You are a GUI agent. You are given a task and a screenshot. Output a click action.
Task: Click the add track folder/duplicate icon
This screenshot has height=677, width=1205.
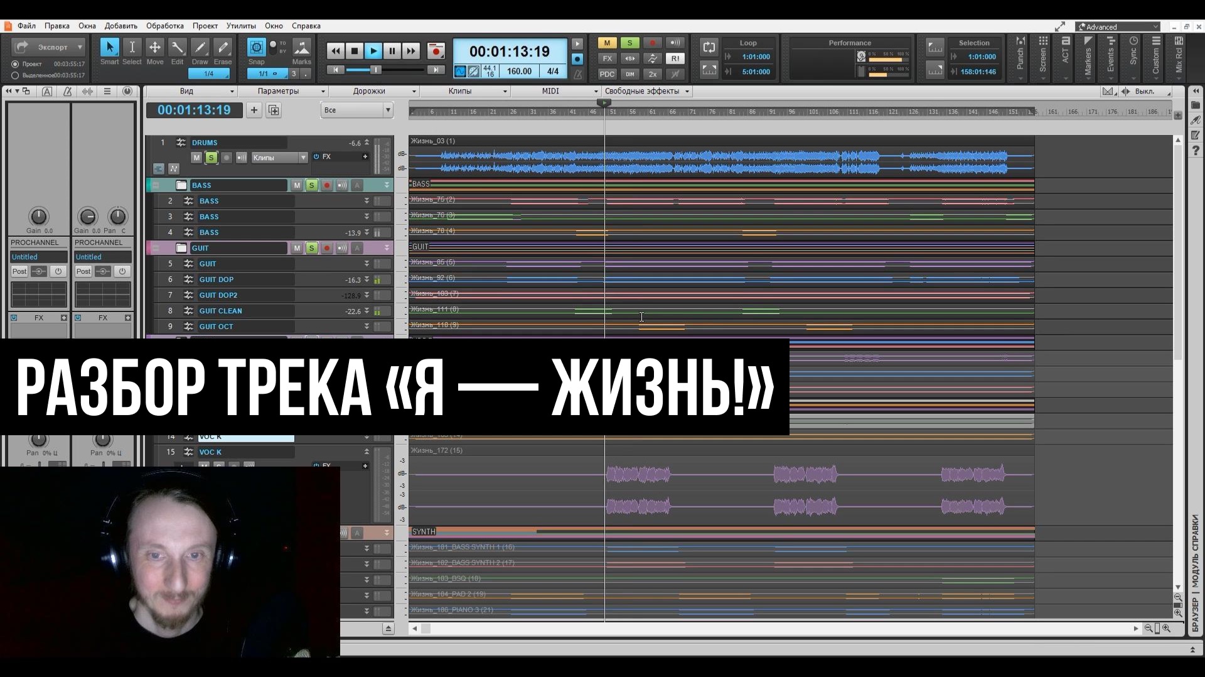click(x=274, y=110)
